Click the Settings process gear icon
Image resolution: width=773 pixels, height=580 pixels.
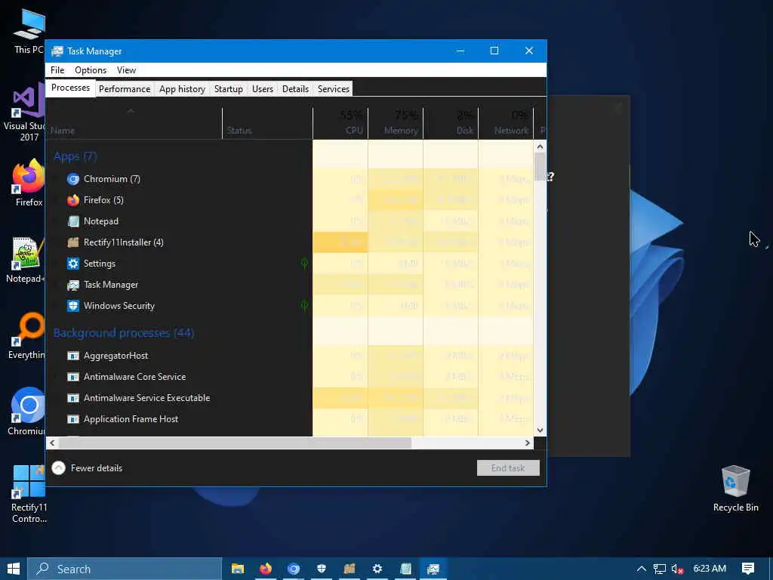point(73,264)
